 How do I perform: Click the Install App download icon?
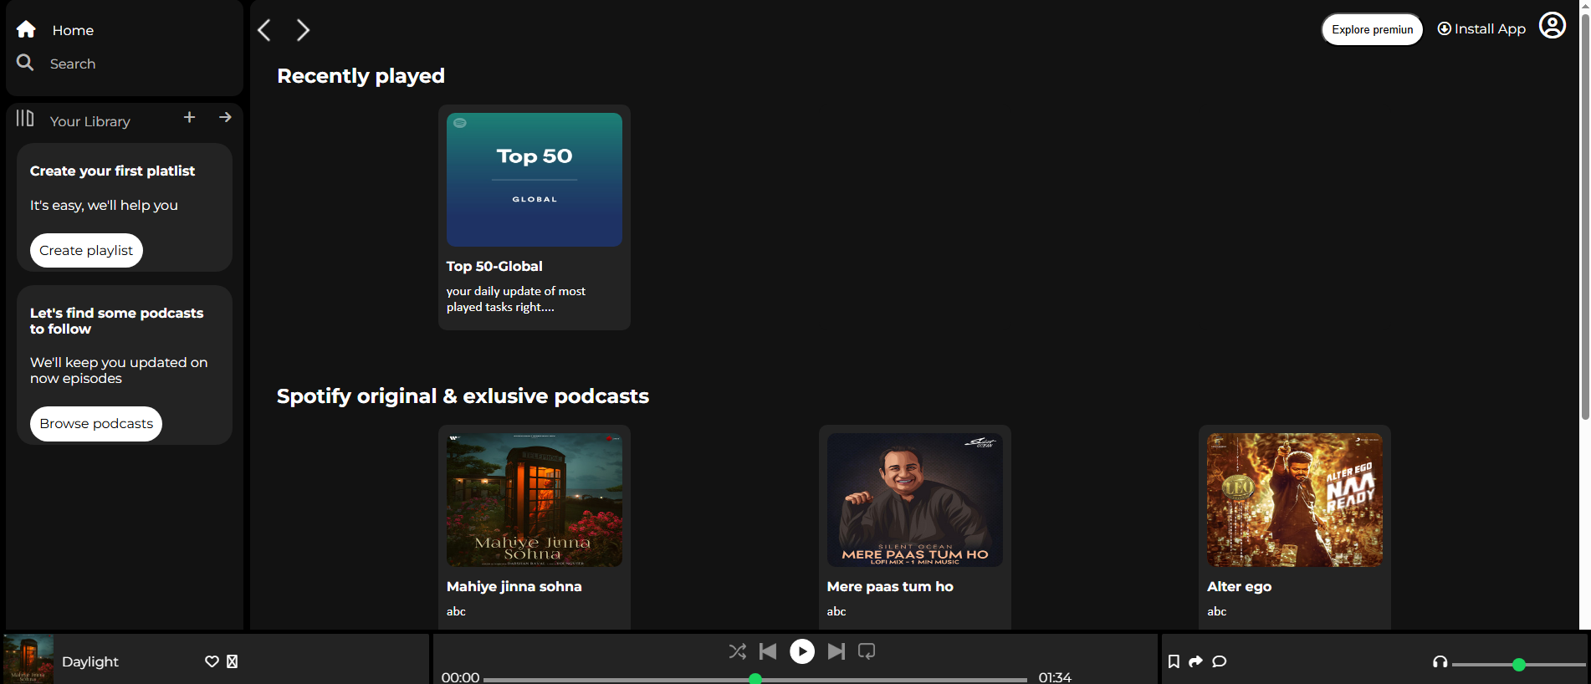click(1444, 28)
